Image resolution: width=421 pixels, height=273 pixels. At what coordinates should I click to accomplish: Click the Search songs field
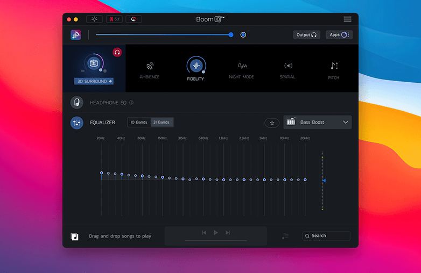326,236
